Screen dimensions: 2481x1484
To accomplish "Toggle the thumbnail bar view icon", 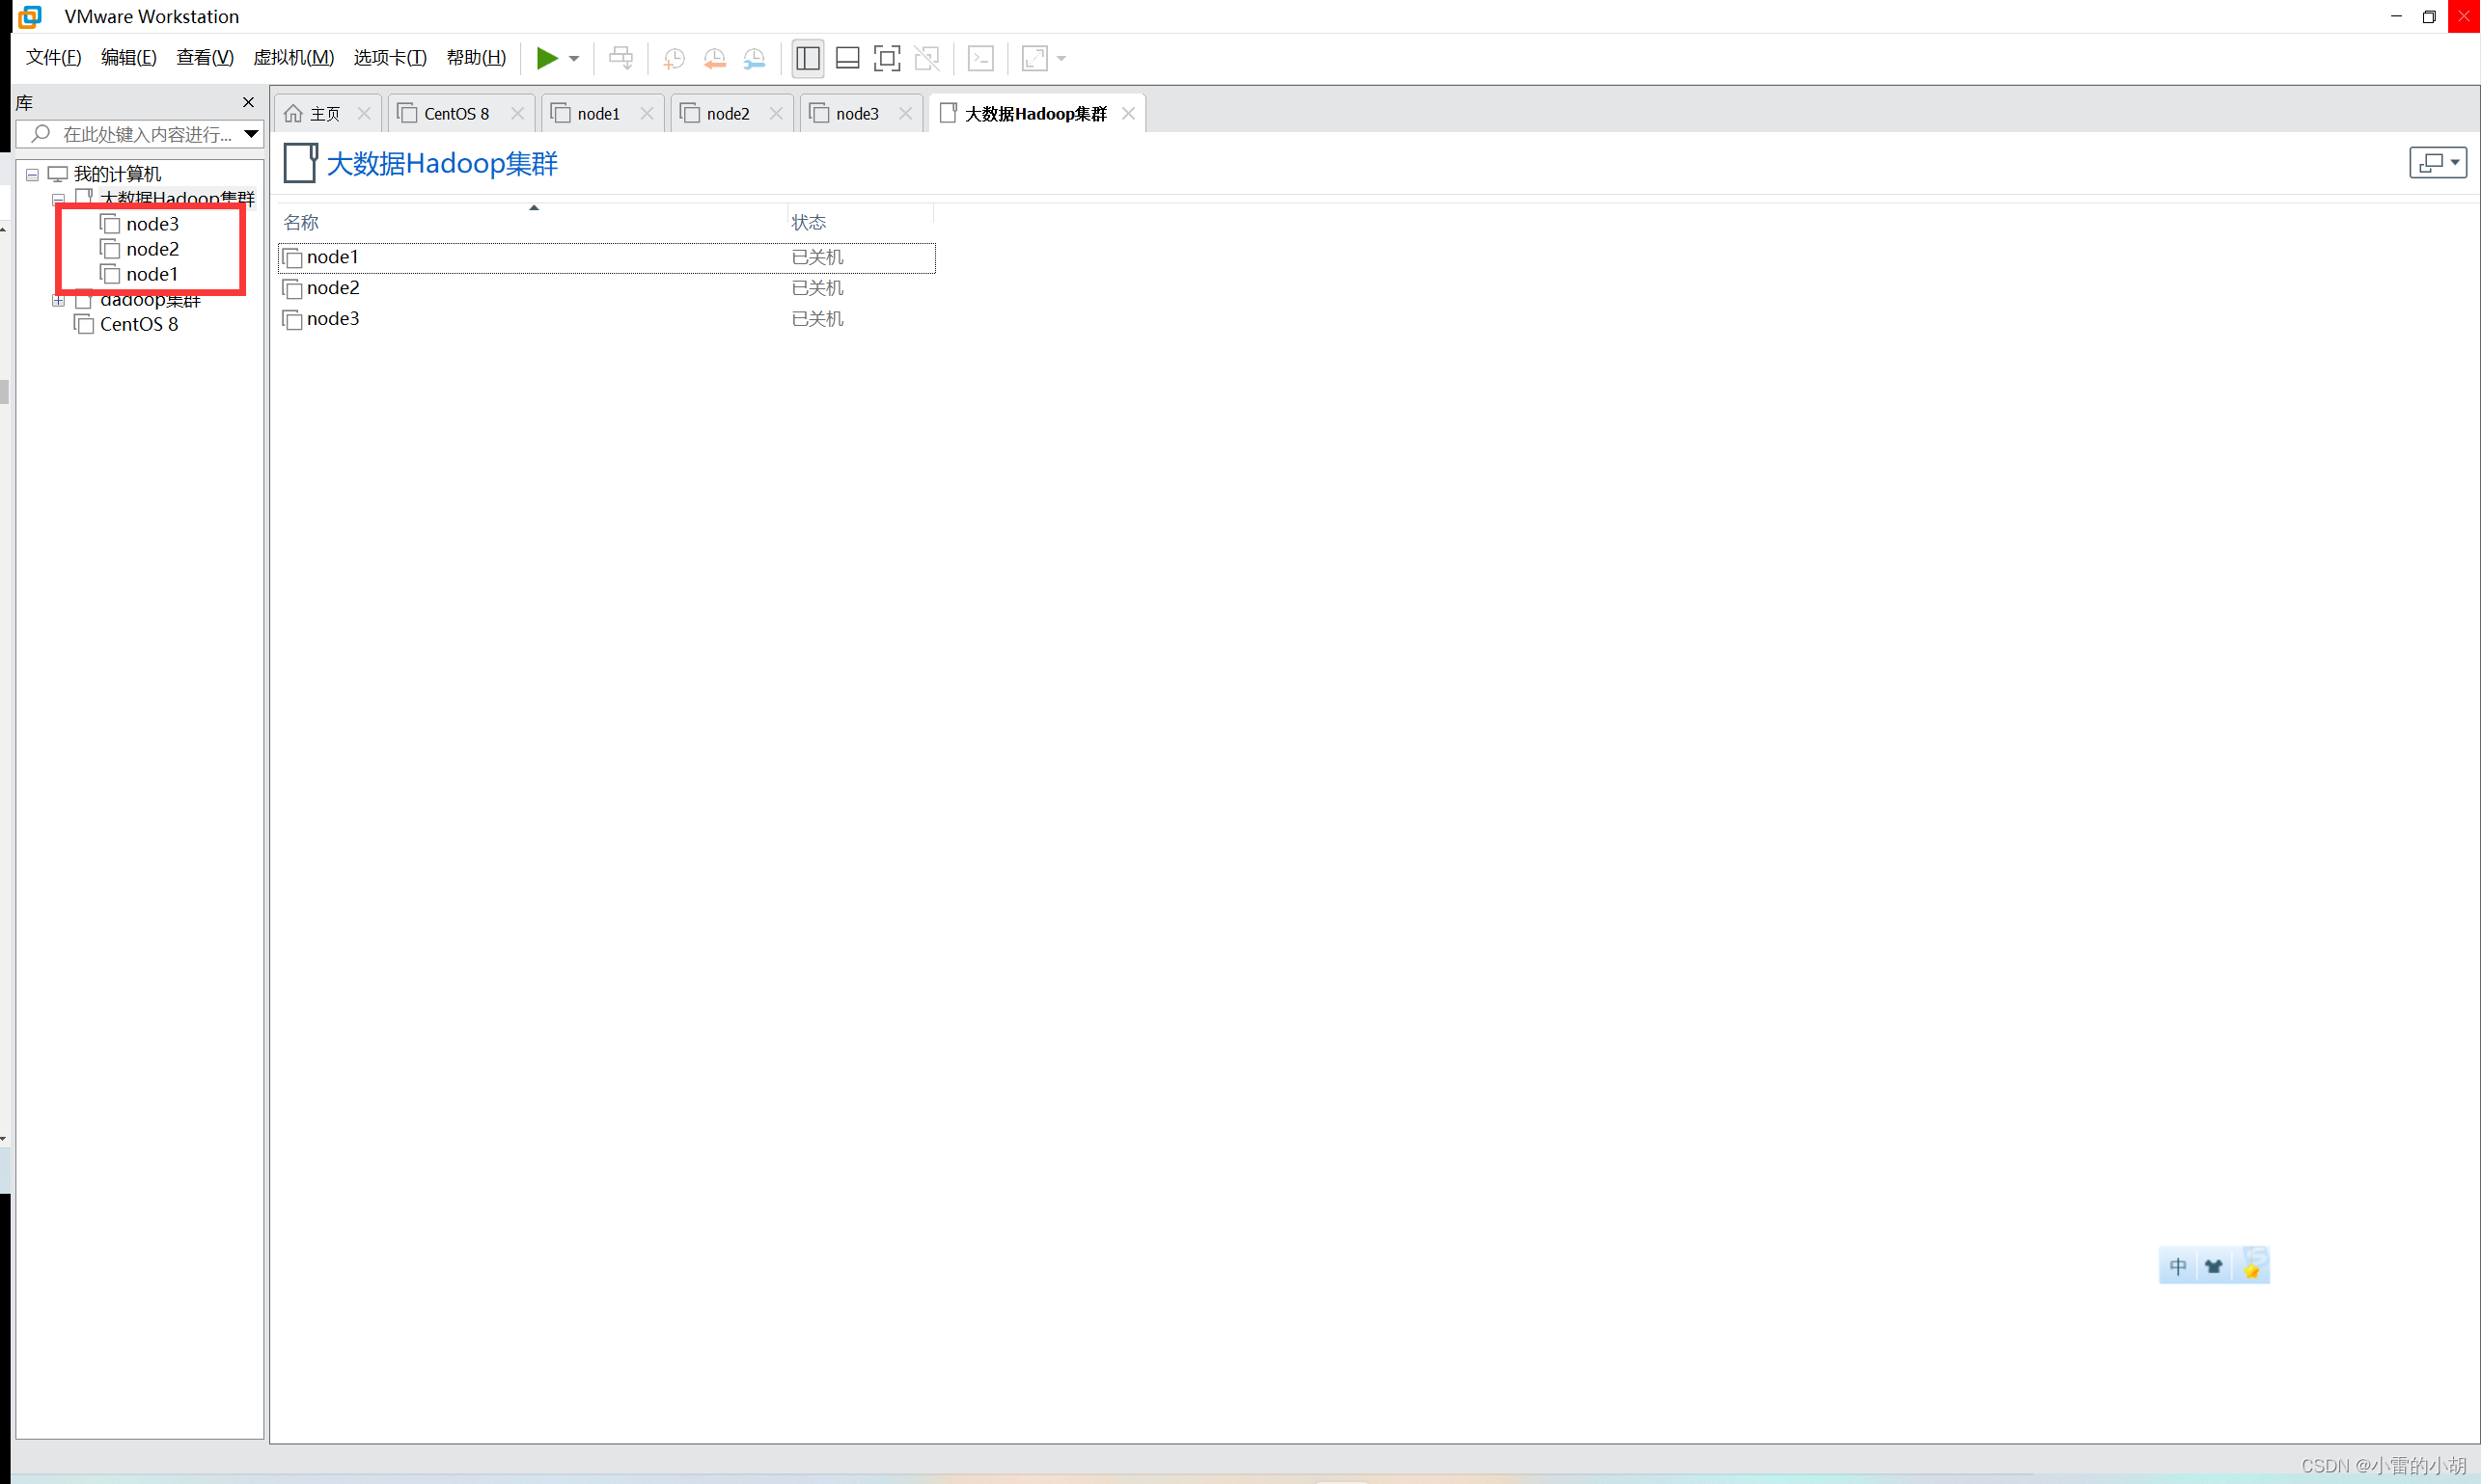I will 847,58.
